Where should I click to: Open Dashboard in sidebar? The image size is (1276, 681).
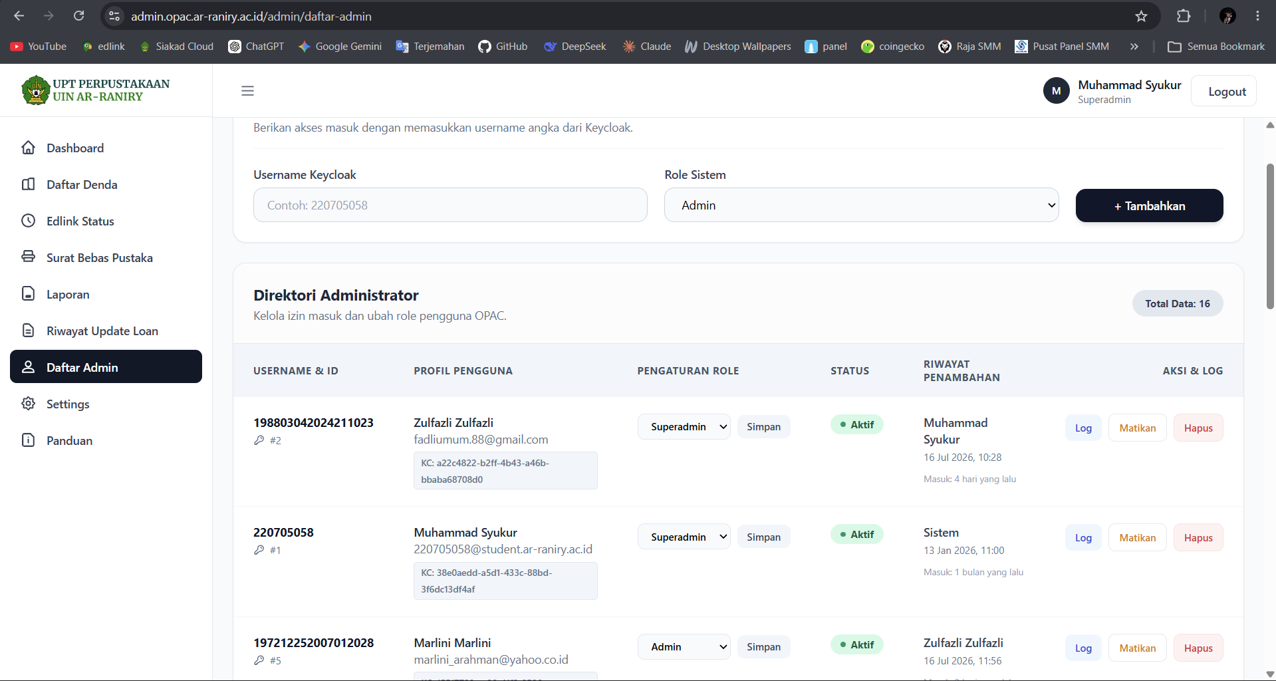pos(106,148)
